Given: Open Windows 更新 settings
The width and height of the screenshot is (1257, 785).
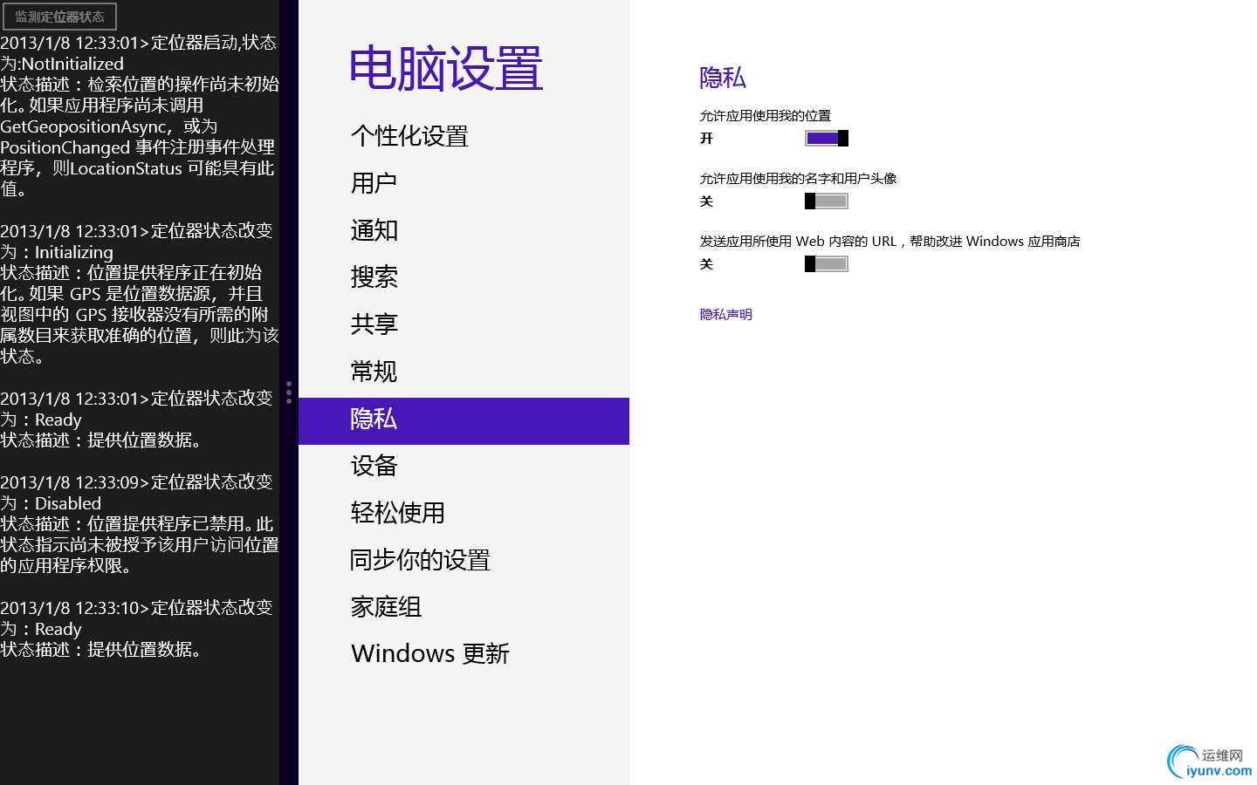Looking at the screenshot, I should (x=429, y=653).
